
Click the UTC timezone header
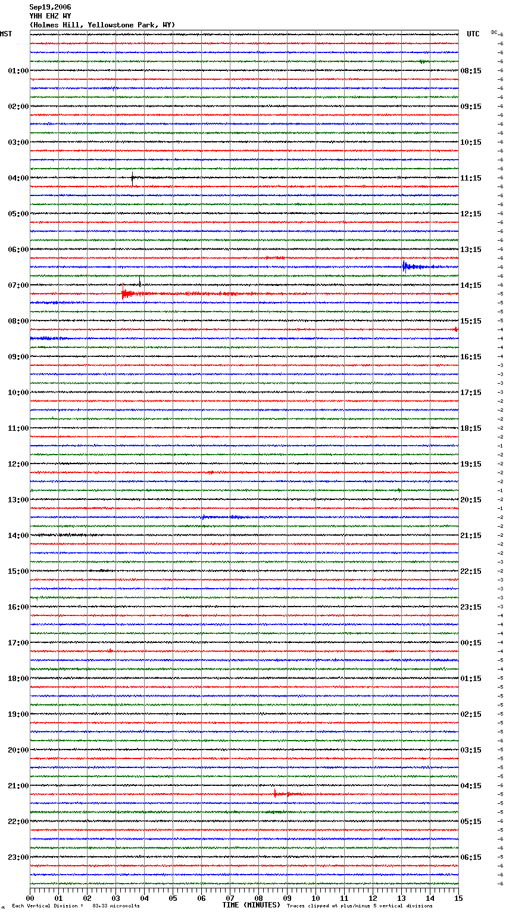coord(473,34)
